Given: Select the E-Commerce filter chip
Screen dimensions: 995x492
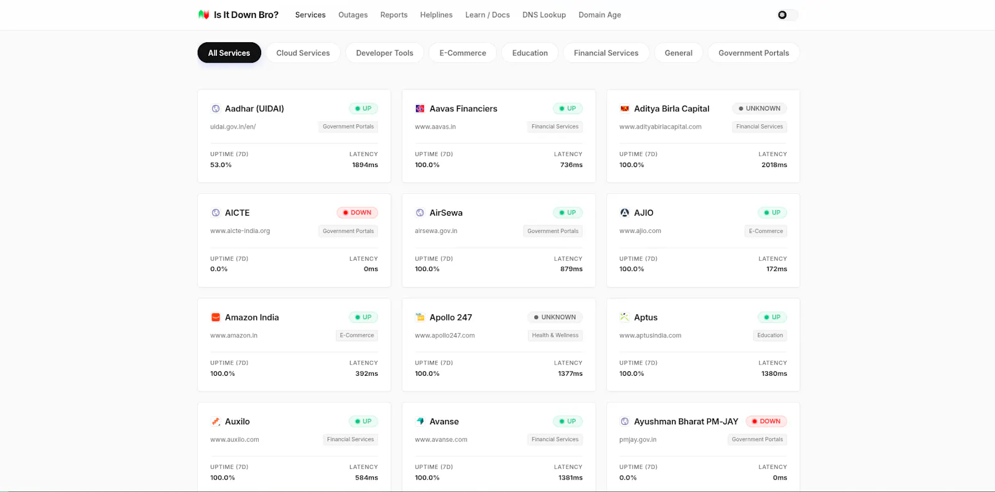Looking at the screenshot, I should (x=463, y=53).
